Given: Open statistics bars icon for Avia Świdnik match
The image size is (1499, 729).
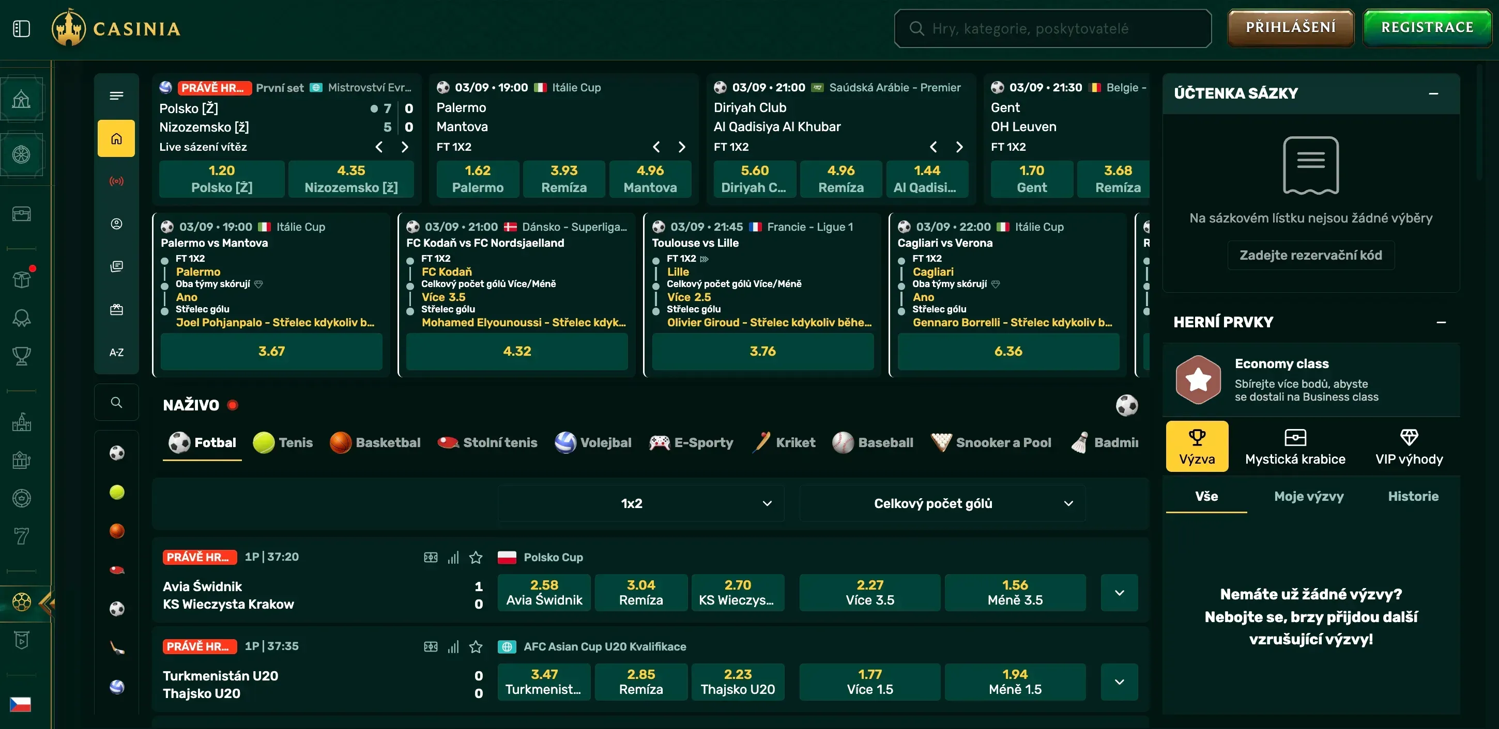Looking at the screenshot, I should pos(453,558).
